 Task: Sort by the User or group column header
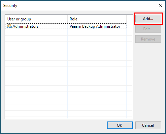[36, 19]
